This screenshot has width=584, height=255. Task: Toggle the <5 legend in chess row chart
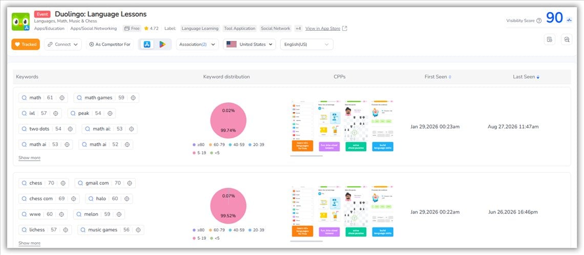(215, 238)
